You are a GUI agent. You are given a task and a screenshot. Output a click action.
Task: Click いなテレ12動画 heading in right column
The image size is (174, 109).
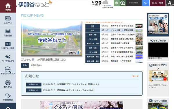click(158, 101)
